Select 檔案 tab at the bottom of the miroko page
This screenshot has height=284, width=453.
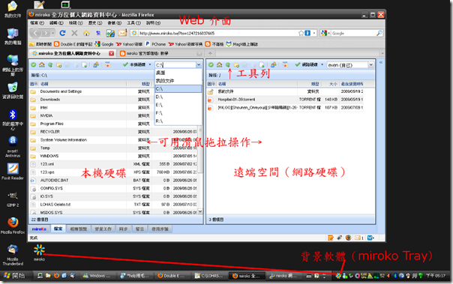58,229
